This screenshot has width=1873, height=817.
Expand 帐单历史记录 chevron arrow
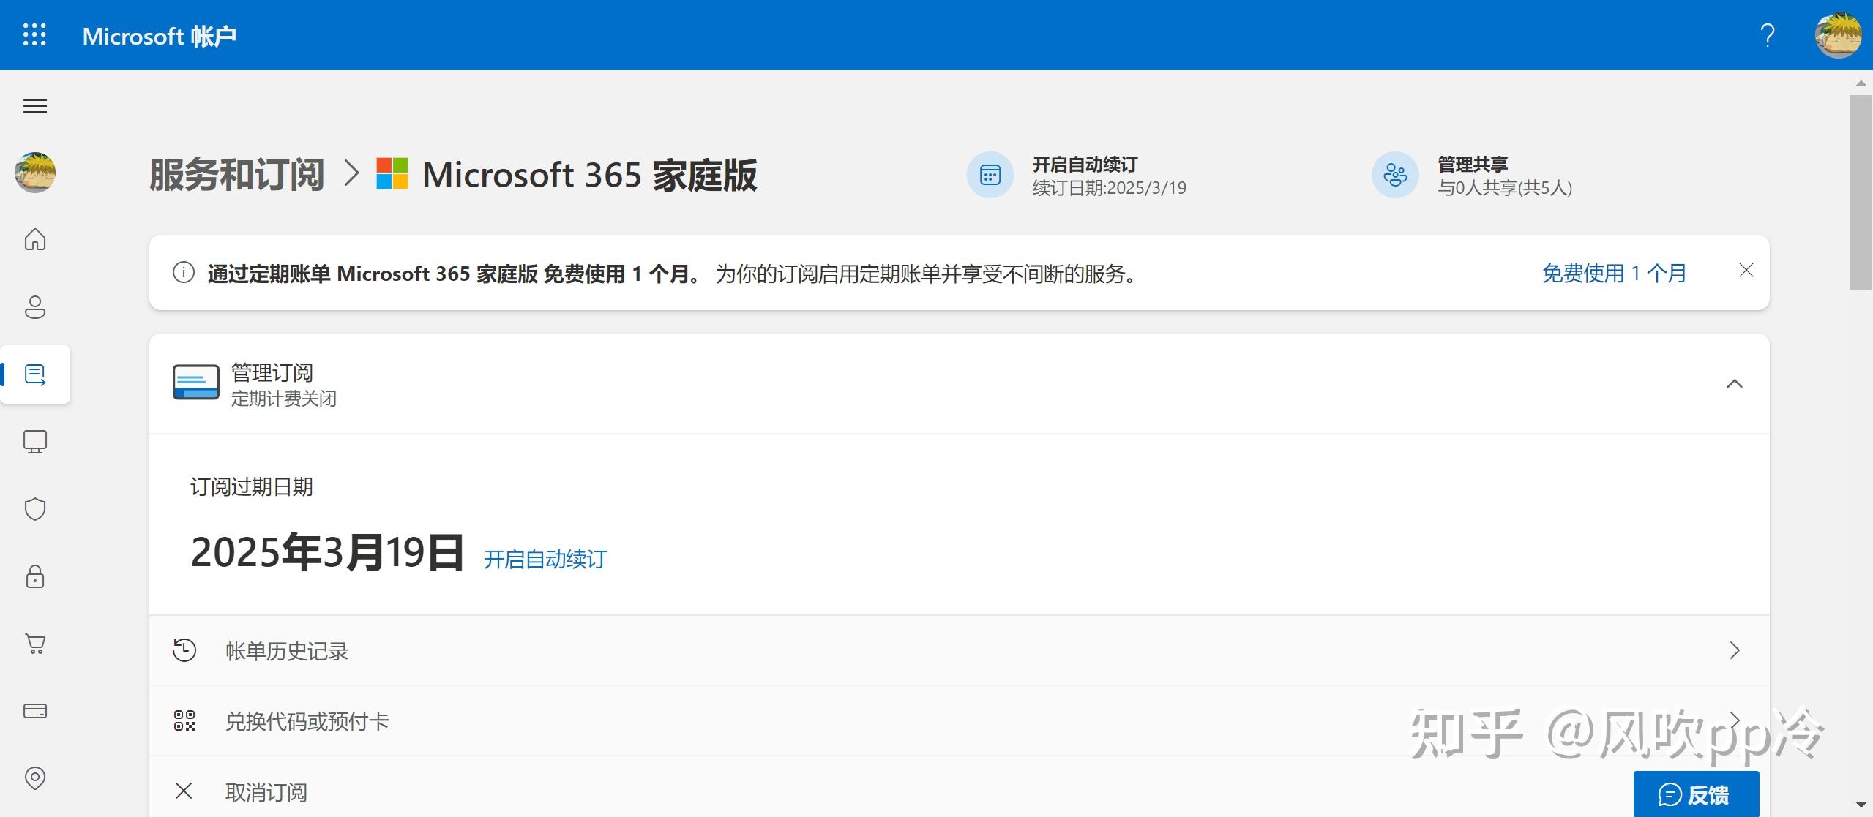coord(1734,650)
